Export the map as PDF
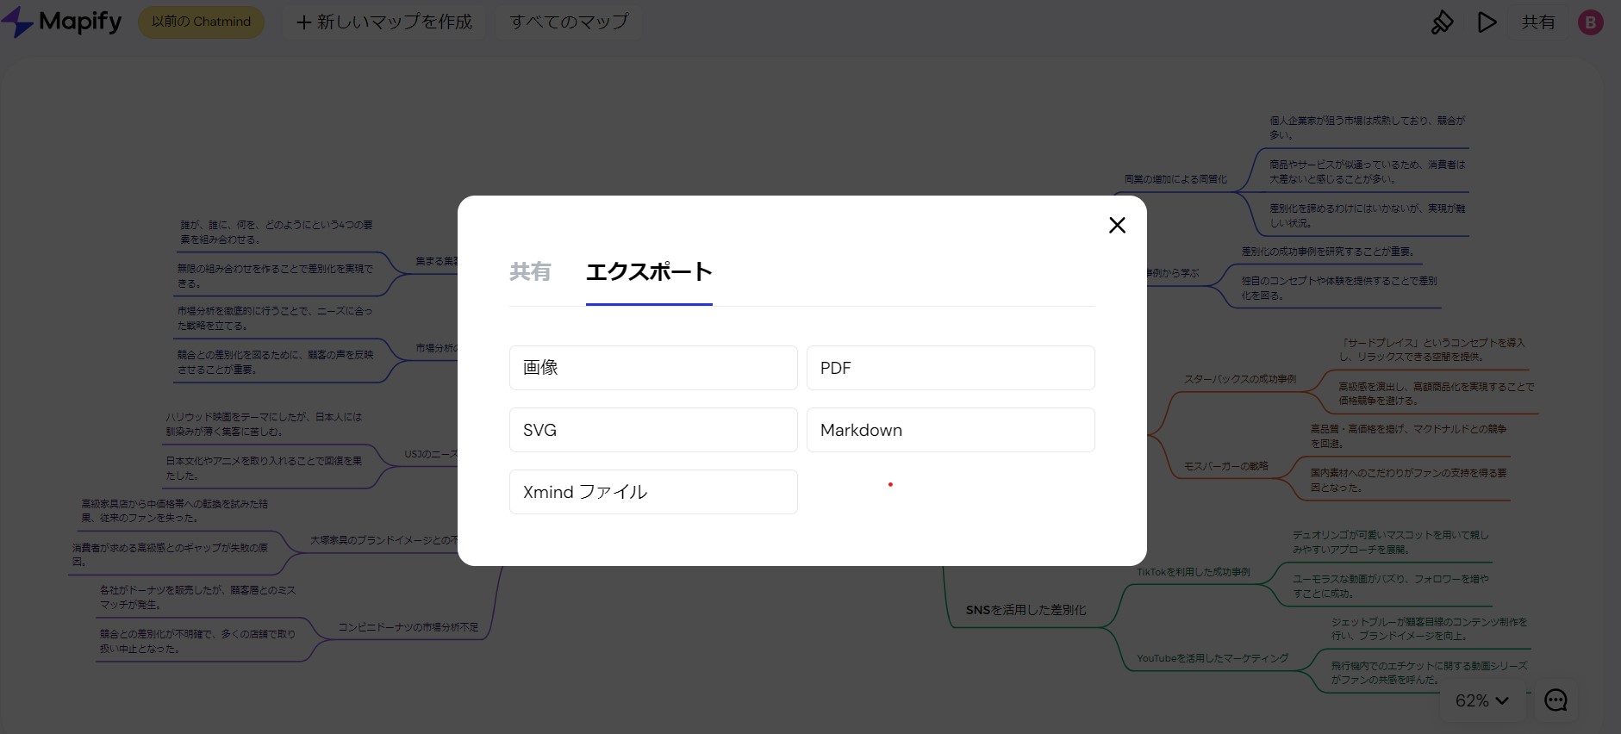The width and height of the screenshot is (1621, 734). click(x=951, y=368)
